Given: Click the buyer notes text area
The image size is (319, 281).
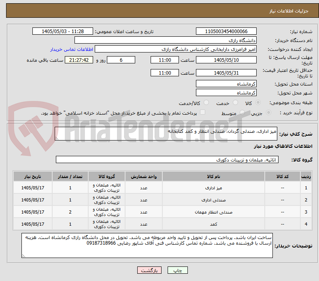Looking at the screenshot, I should tap(147, 245).
